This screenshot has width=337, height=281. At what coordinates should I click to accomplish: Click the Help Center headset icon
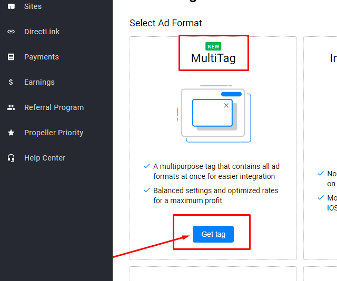click(x=11, y=158)
